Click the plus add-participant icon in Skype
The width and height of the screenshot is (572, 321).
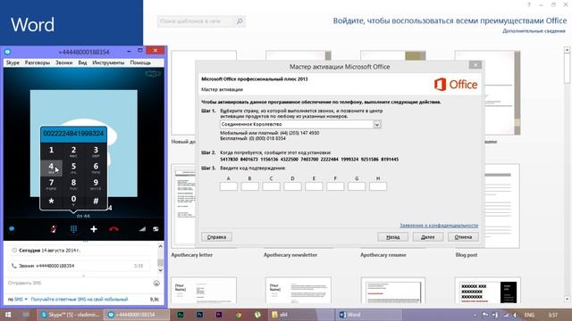click(x=94, y=229)
